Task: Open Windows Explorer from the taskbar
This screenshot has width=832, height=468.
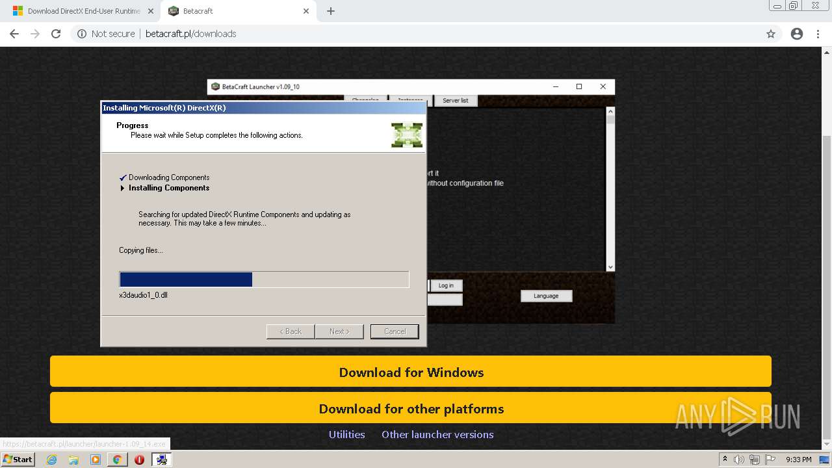Action: [73, 460]
